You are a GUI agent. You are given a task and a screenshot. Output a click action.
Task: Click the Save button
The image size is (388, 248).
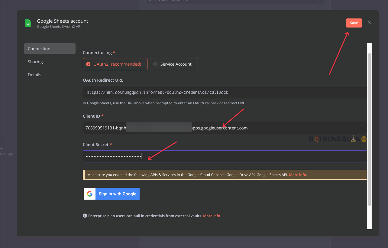pos(354,23)
